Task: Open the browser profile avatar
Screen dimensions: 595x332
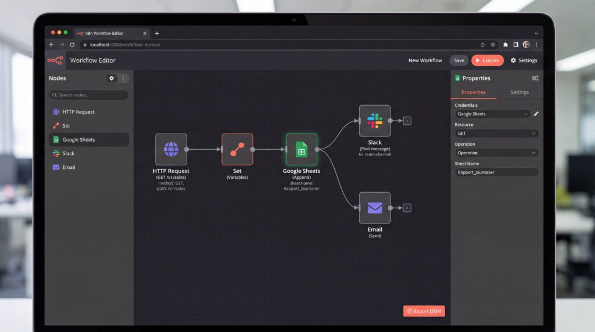Action: (526, 45)
